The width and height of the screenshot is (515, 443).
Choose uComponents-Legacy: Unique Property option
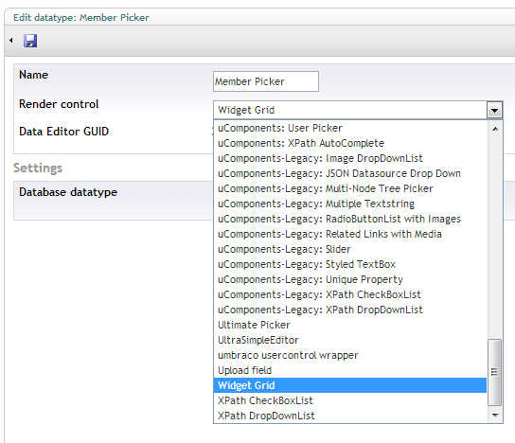click(350, 279)
